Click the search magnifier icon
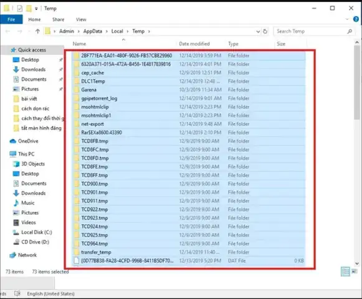 350,31
